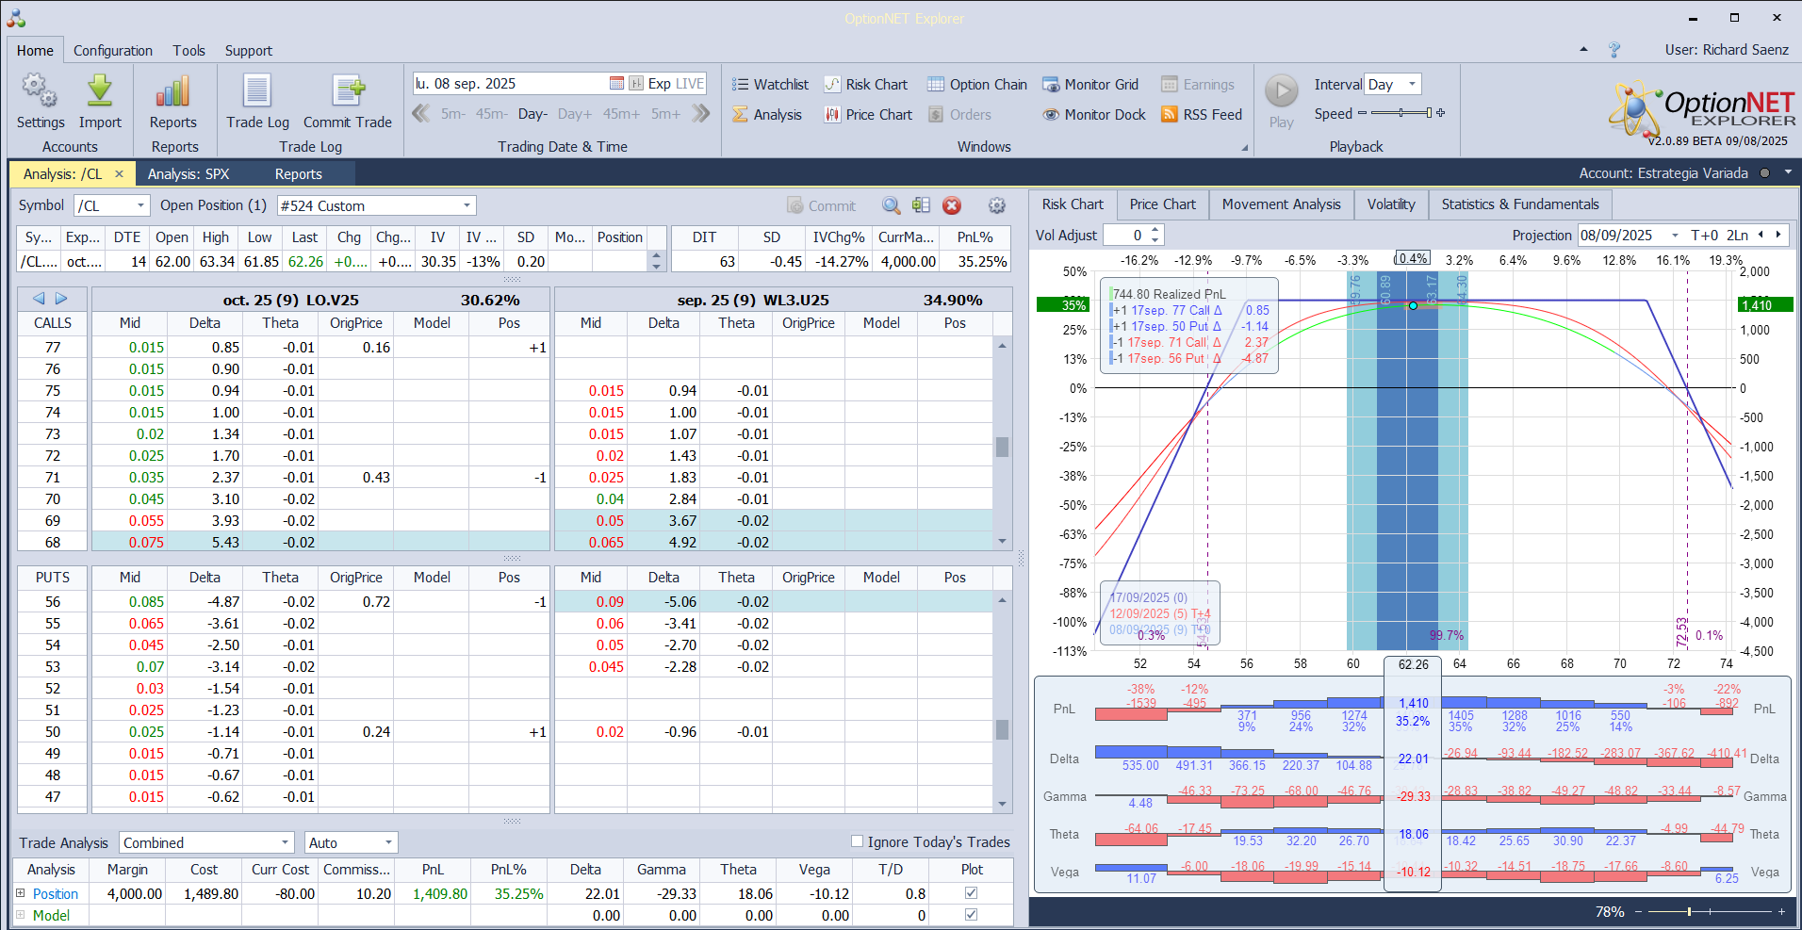1802x930 pixels.
Task: Increase Vol Adjust with up stepper
Action: tap(1156, 230)
